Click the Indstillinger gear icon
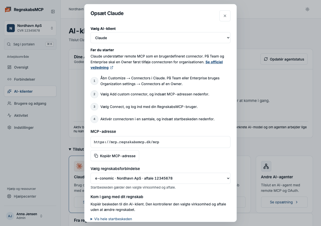This screenshot has width=321, height=226. [9, 128]
